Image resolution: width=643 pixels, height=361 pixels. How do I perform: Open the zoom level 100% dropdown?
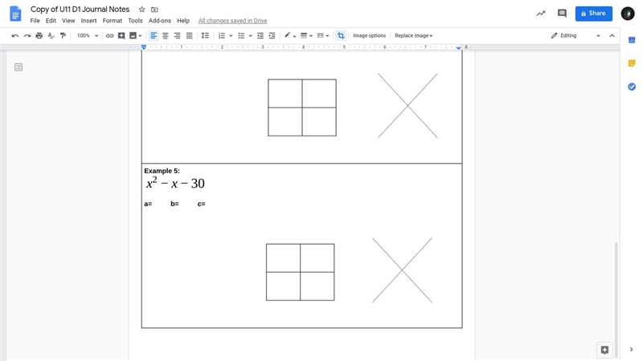(x=88, y=35)
